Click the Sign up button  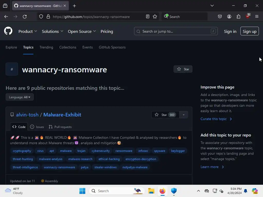point(249,31)
